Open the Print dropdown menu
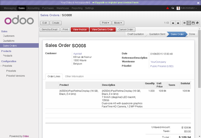 coord(105,23)
